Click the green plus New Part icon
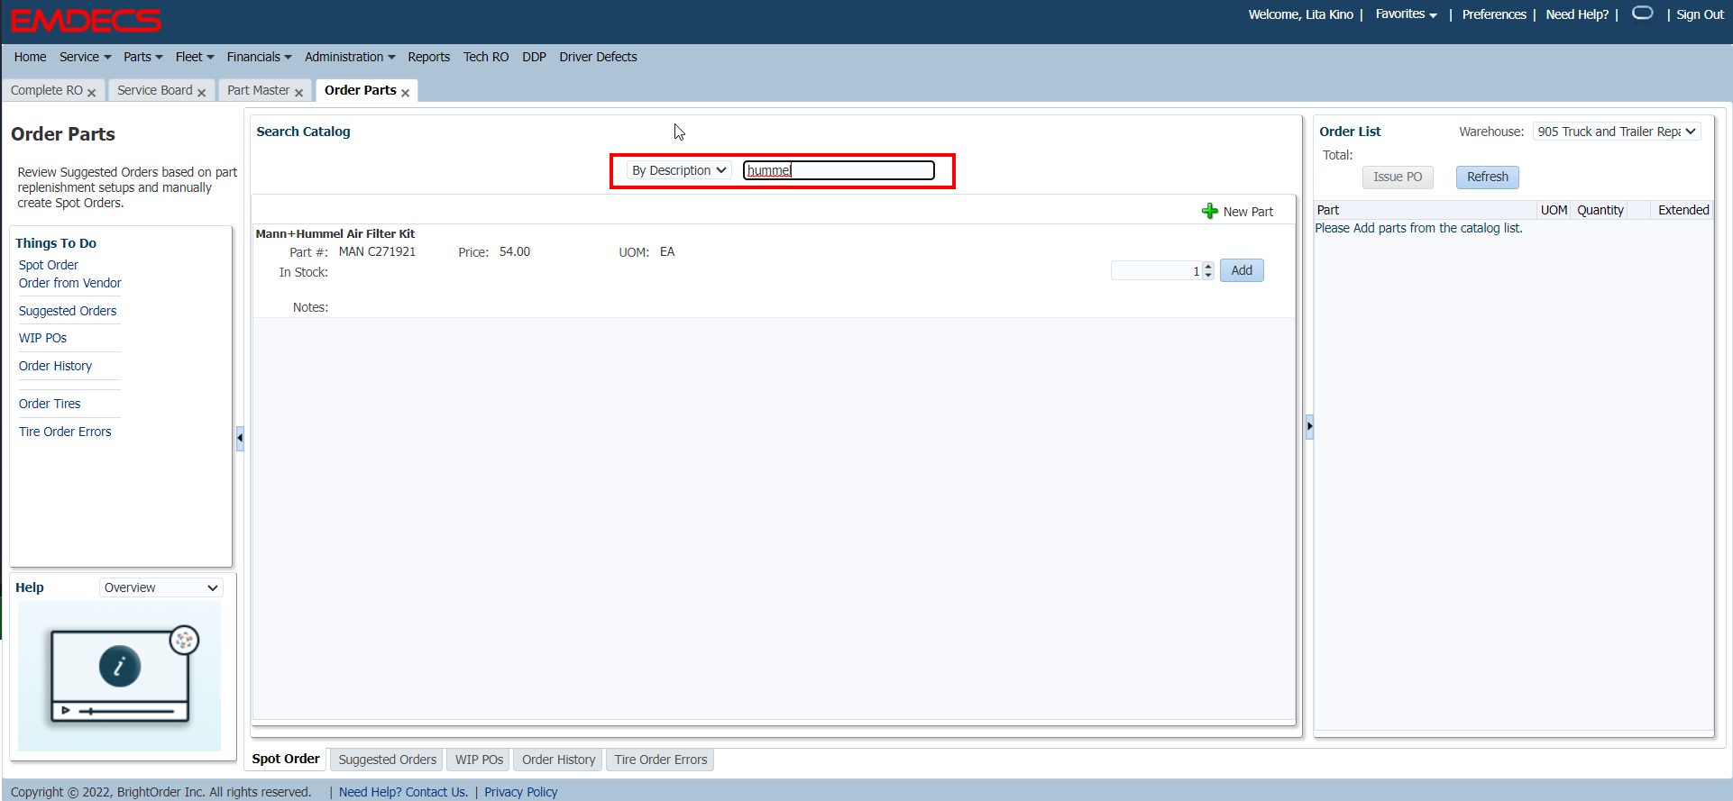The image size is (1733, 801). click(x=1210, y=211)
